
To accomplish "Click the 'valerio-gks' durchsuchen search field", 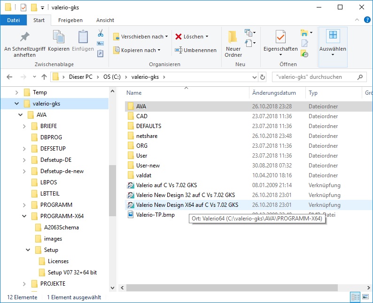I will point(314,77).
